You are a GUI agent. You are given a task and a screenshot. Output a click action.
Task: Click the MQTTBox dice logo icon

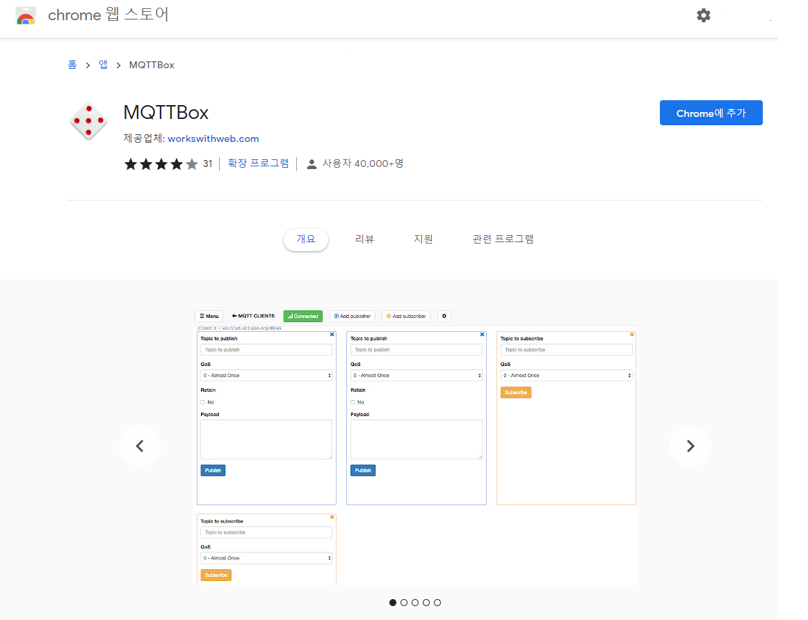tap(88, 121)
